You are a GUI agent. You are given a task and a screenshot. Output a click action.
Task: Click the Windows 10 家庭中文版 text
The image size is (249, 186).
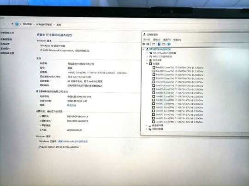click(x=53, y=46)
